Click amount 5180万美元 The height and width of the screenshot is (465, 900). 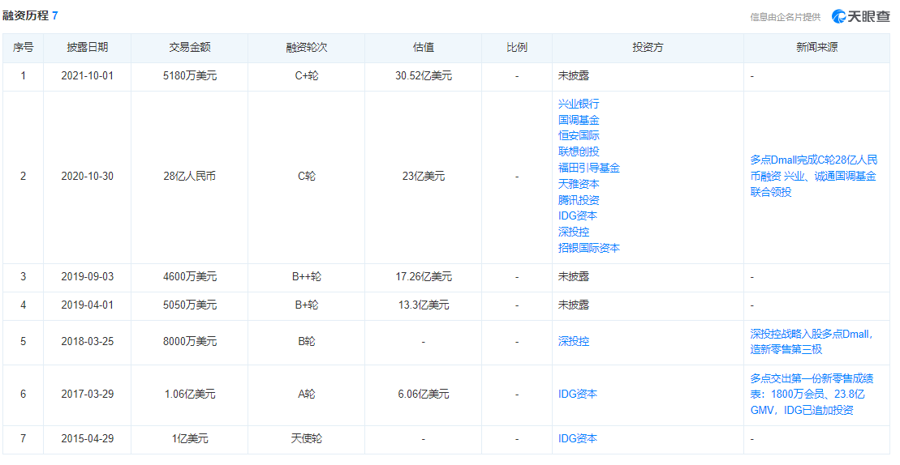tap(189, 75)
